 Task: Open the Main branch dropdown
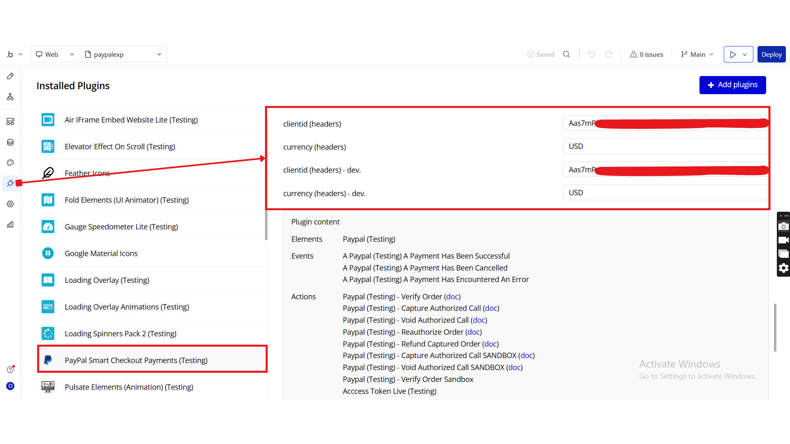tap(697, 54)
